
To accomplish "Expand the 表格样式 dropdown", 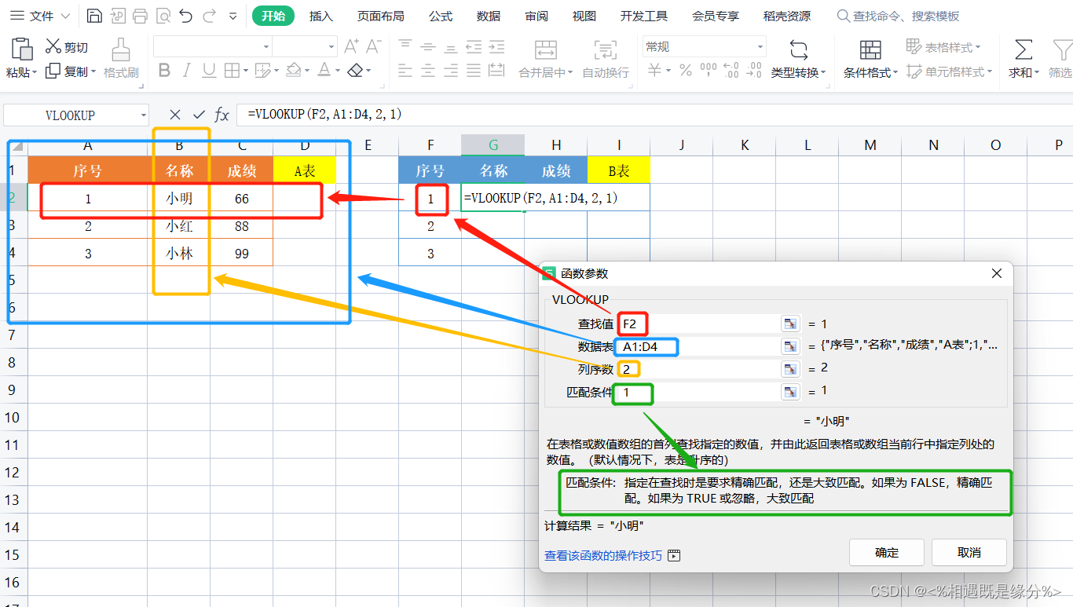I will pos(978,48).
